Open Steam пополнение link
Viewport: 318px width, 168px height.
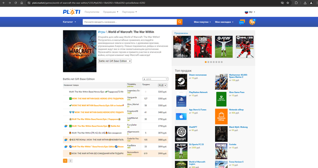(x=198, y=75)
